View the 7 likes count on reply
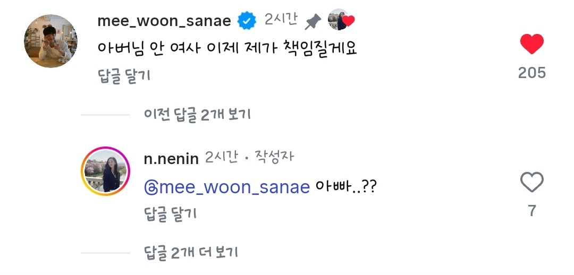The height and width of the screenshot is (275, 574). pos(532,211)
